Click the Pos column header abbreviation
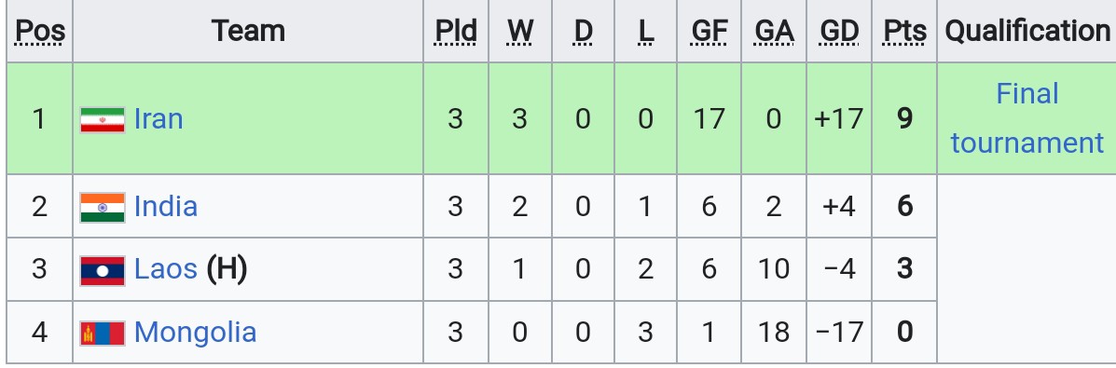Screen dimensions: 1116x368 pos(40,31)
